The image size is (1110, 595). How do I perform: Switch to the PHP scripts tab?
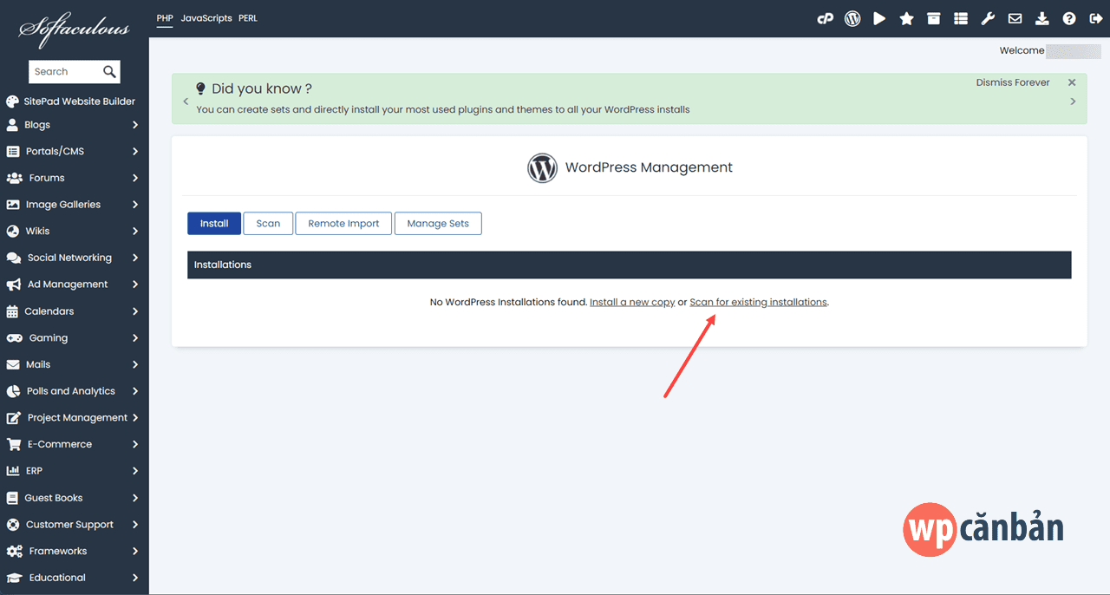click(165, 18)
